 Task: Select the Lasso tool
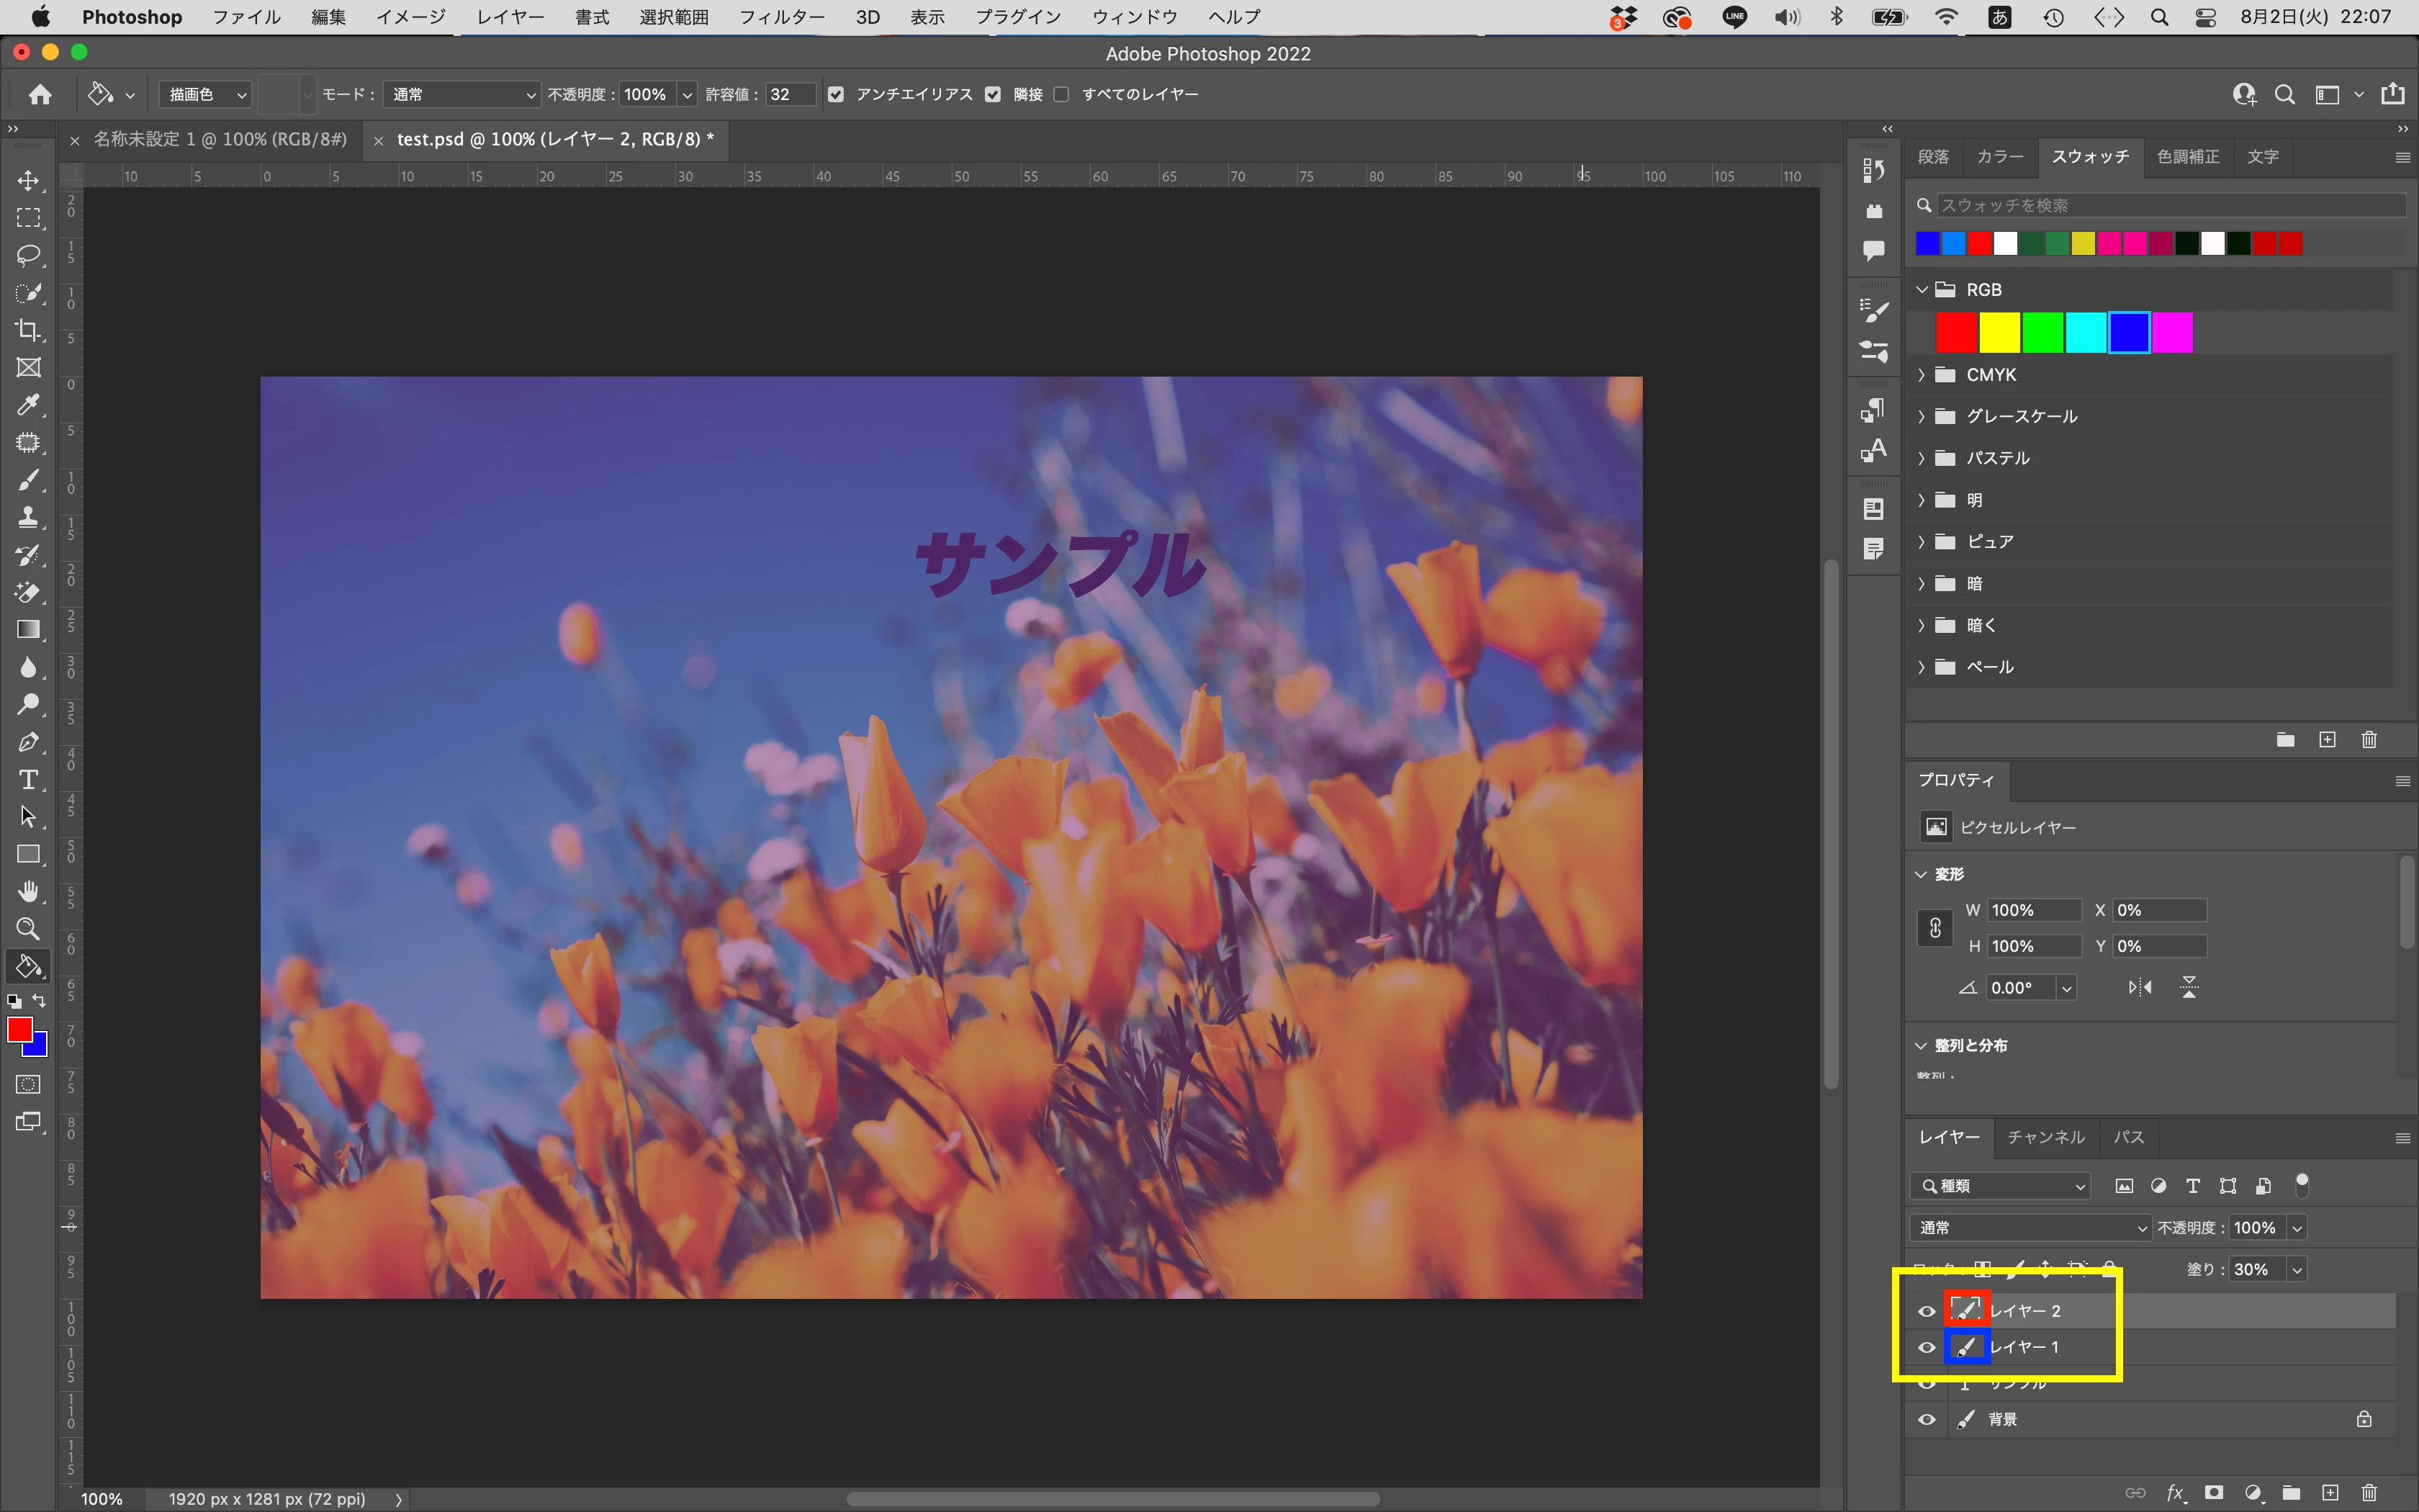[28, 255]
